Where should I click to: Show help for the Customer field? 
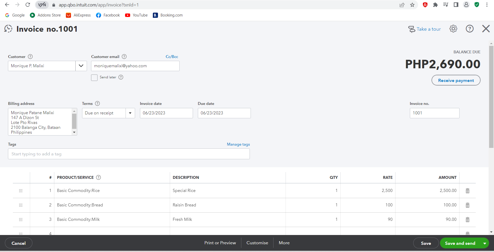(30, 56)
